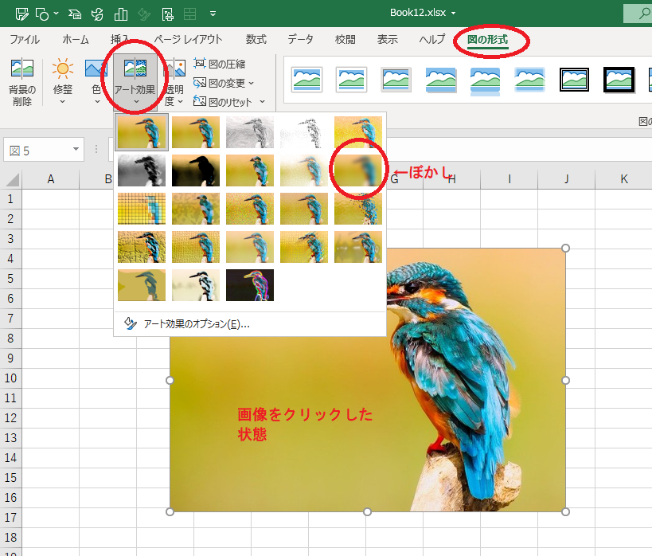Open the Name Box dropdown showing 図 5
The height and width of the screenshot is (556, 652).
74,150
